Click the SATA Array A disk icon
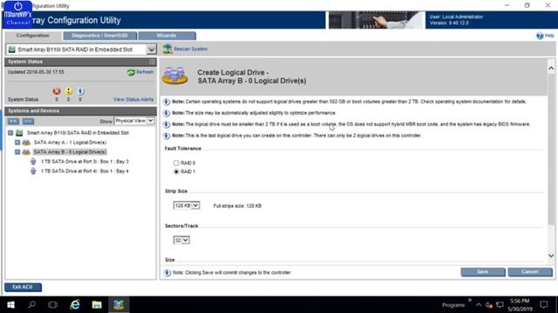The height and width of the screenshot is (313, 558). (x=26, y=143)
